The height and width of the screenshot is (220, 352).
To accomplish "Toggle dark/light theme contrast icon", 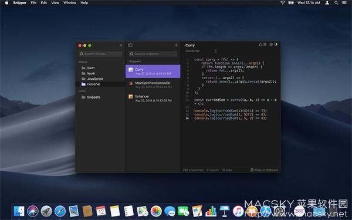I will (x=276, y=45).
